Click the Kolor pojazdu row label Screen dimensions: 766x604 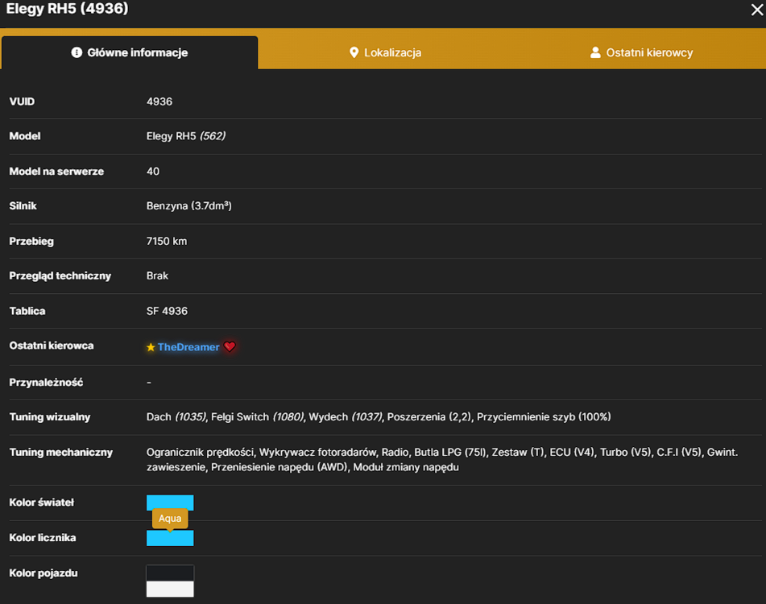tap(43, 573)
